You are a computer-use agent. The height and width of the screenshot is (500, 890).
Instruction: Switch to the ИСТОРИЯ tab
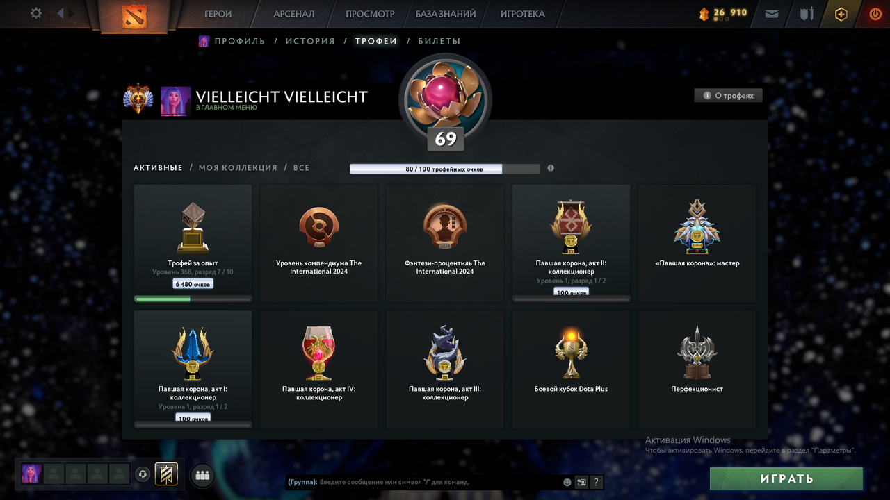pos(310,41)
